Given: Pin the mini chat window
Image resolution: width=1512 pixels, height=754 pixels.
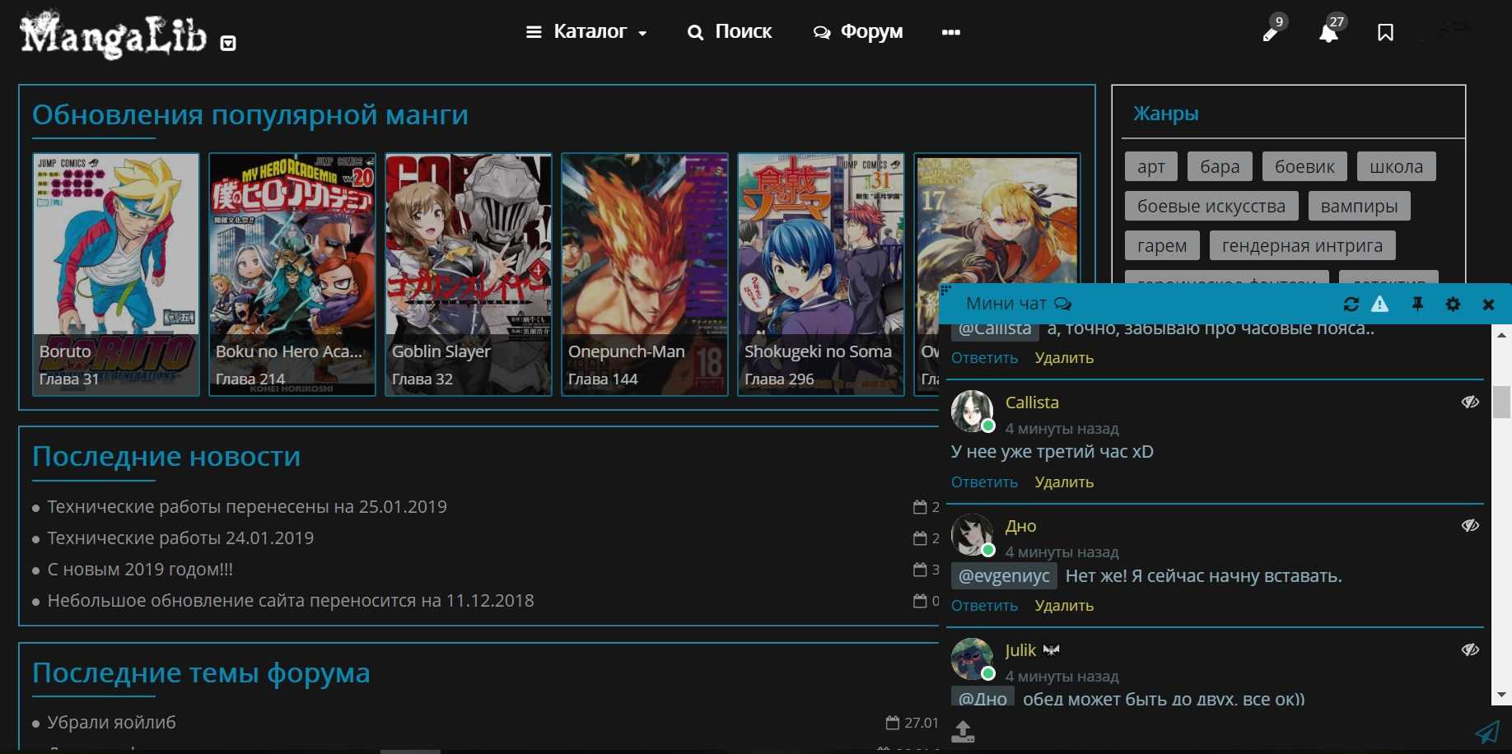Looking at the screenshot, I should [x=1417, y=304].
